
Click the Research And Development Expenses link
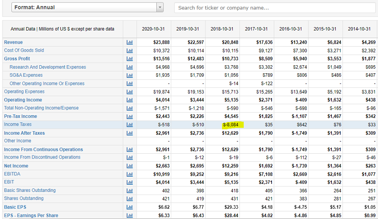47,67
